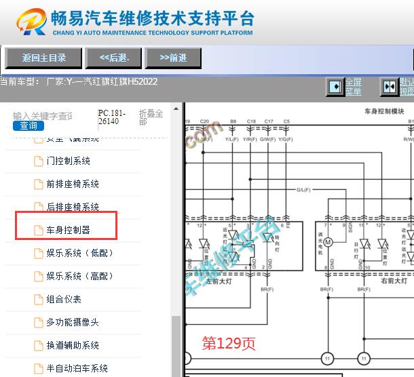414x377 pixels.
Task: Click the 当前车型 vehicle model text
Action: (x=79, y=81)
